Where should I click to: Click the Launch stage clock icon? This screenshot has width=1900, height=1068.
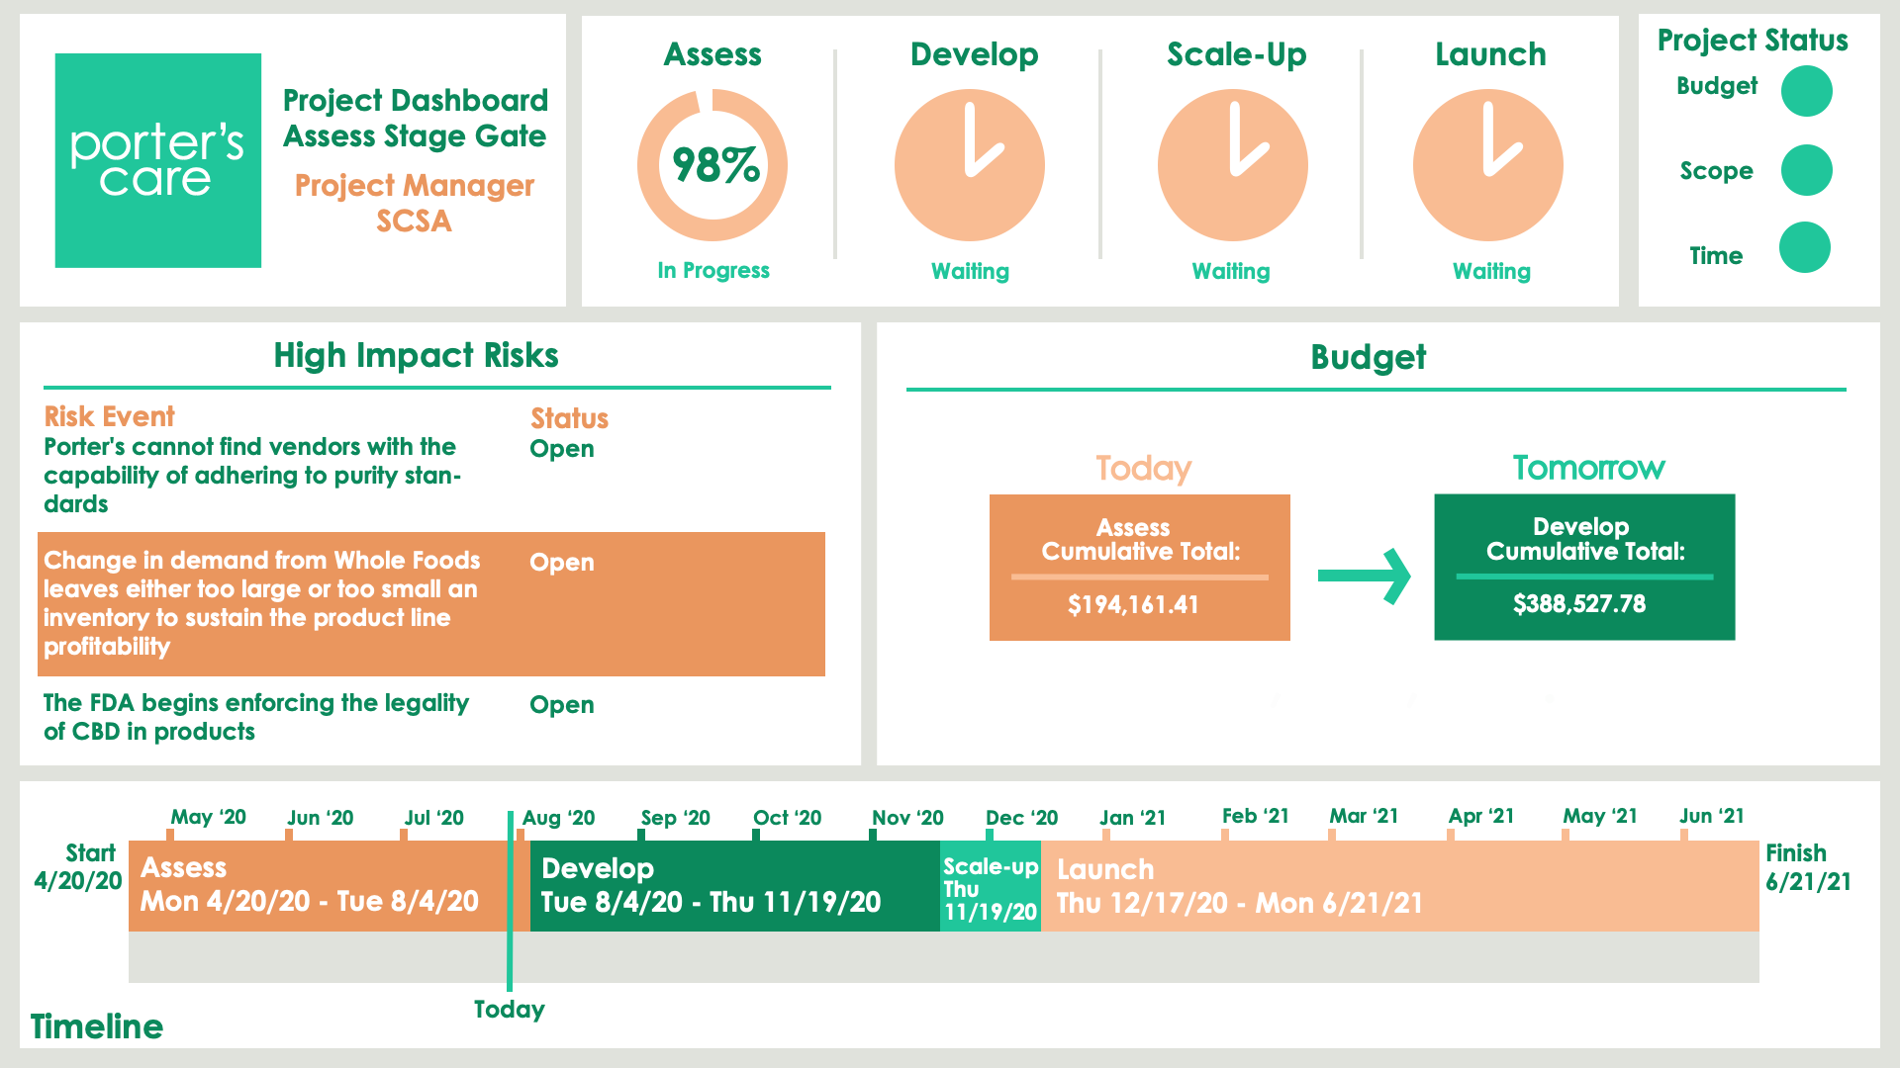coord(1487,165)
